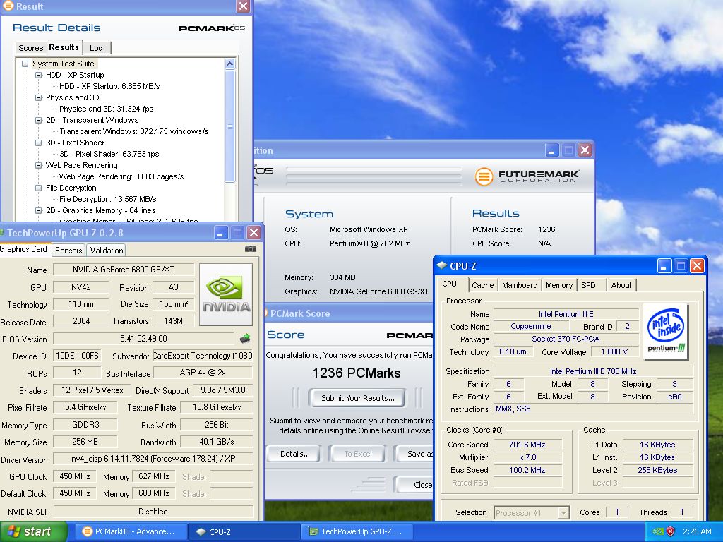This screenshot has height=542, width=723.
Task: Minimize the CPU-Z window
Action: click(664, 266)
